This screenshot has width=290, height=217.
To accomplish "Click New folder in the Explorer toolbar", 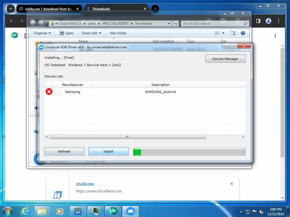I will (x=118, y=33).
